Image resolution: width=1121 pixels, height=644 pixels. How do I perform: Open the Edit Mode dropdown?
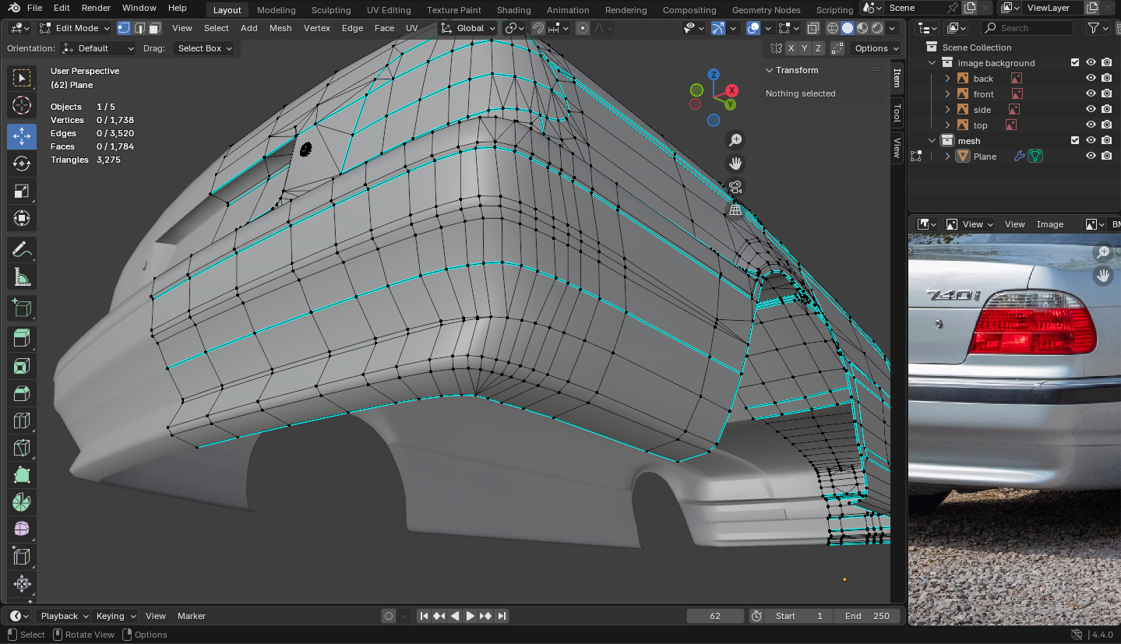76,28
